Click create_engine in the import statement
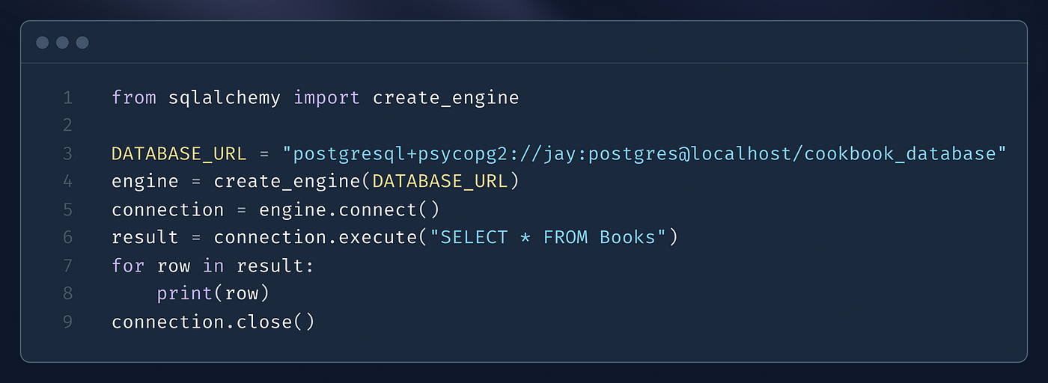1048x383 pixels. point(446,99)
